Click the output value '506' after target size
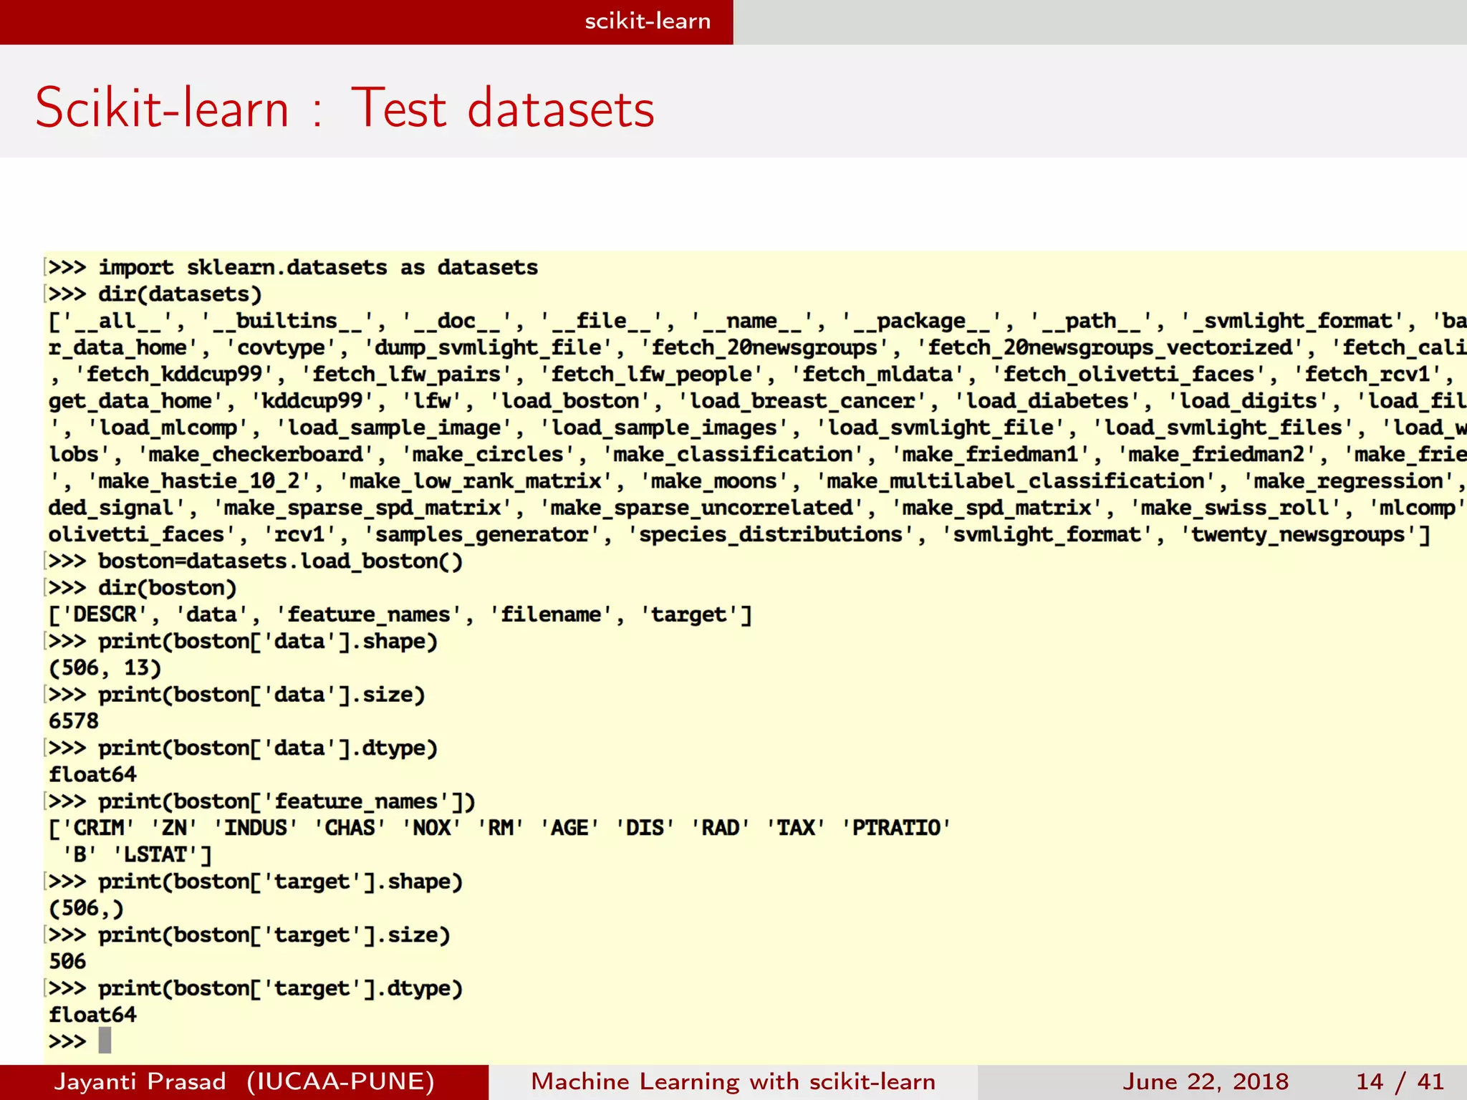Image resolution: width=1467 pixels, height=1100 pixels. (67, 961)
